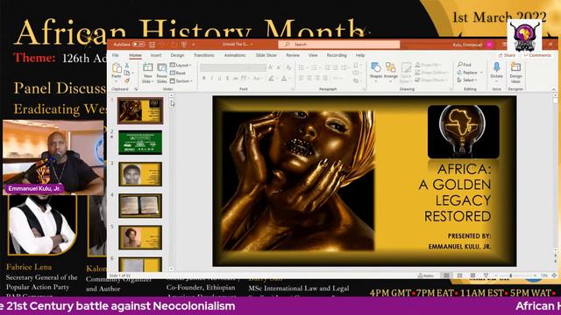Open Customize Quick Access Toolbar dropdown
Viewport: 561px width, 315px height.
tap(194, 45)
